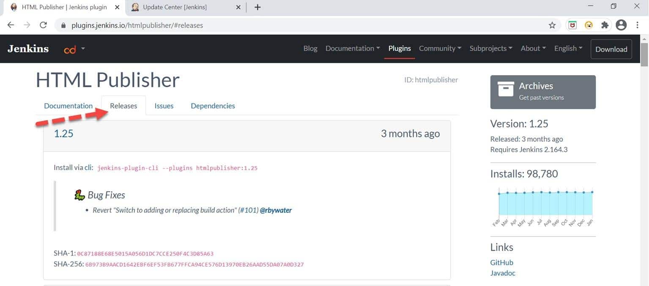
Task: Click the Bug Fixes heading
Action: coord(106,195)
